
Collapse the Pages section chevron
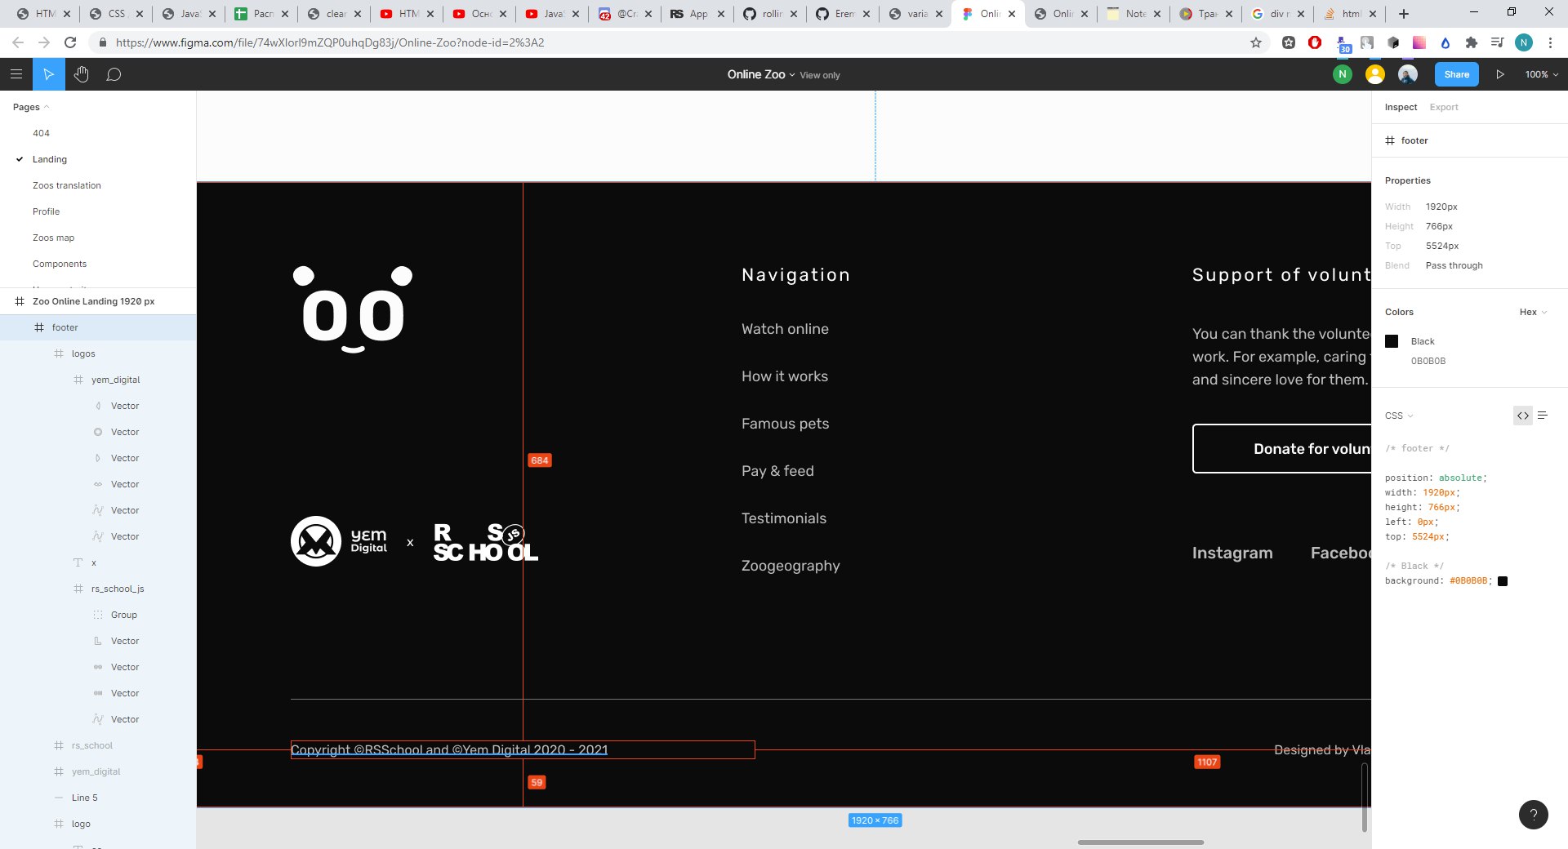(47, 107)
